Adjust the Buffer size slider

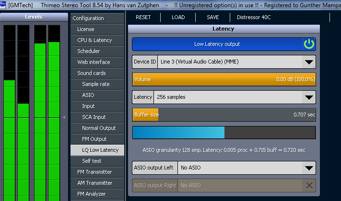pos(224,115)
